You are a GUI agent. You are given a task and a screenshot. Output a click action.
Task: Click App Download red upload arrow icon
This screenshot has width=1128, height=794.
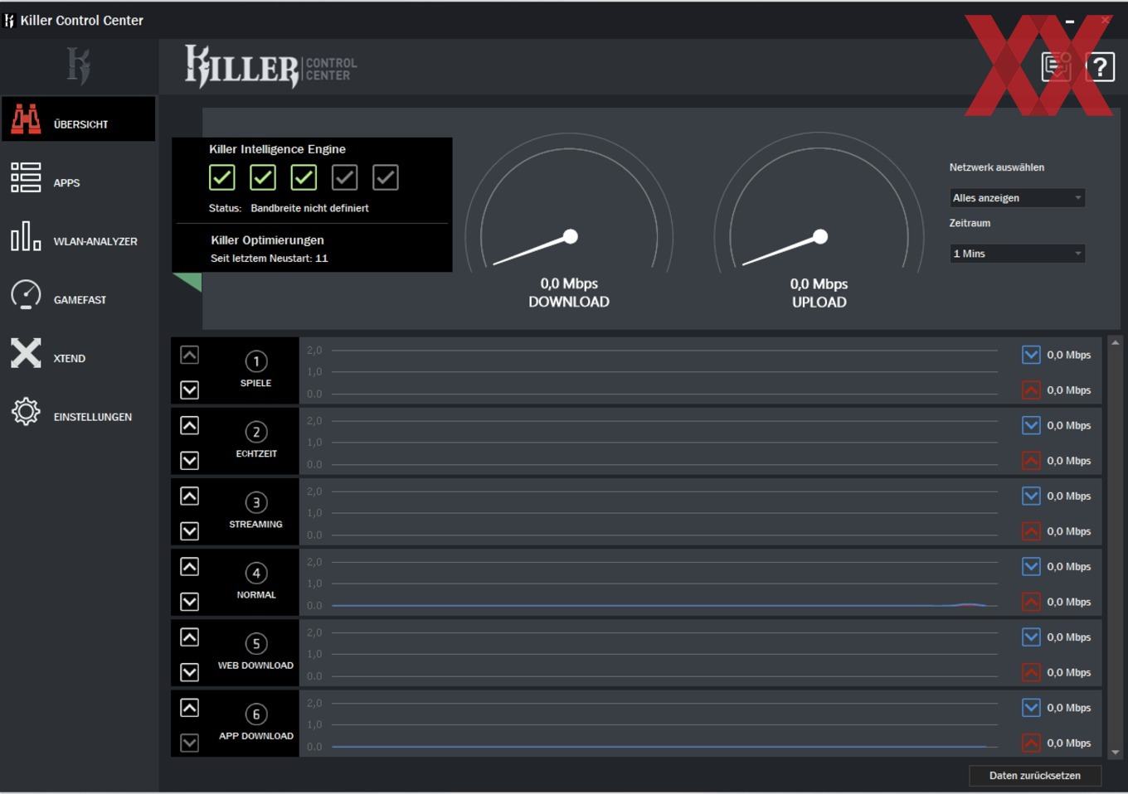[1031, 743]
